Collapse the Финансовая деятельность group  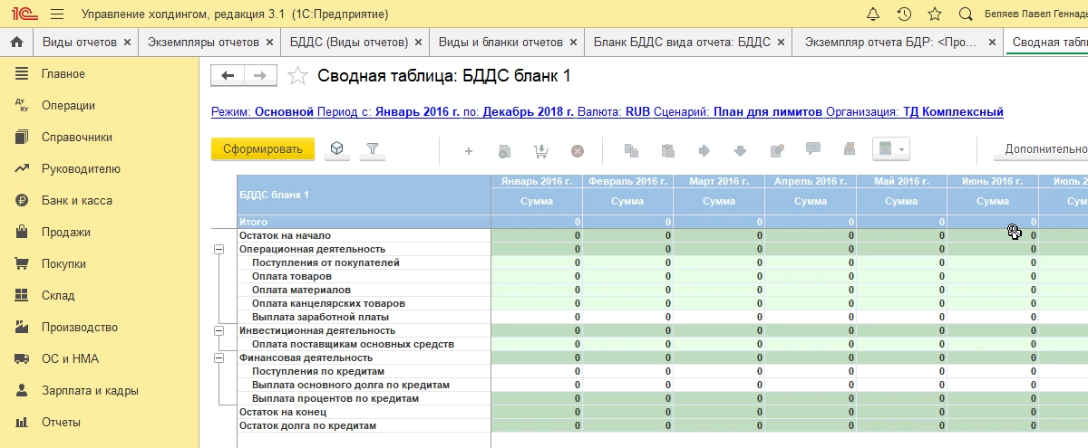(x=219, y=357)
